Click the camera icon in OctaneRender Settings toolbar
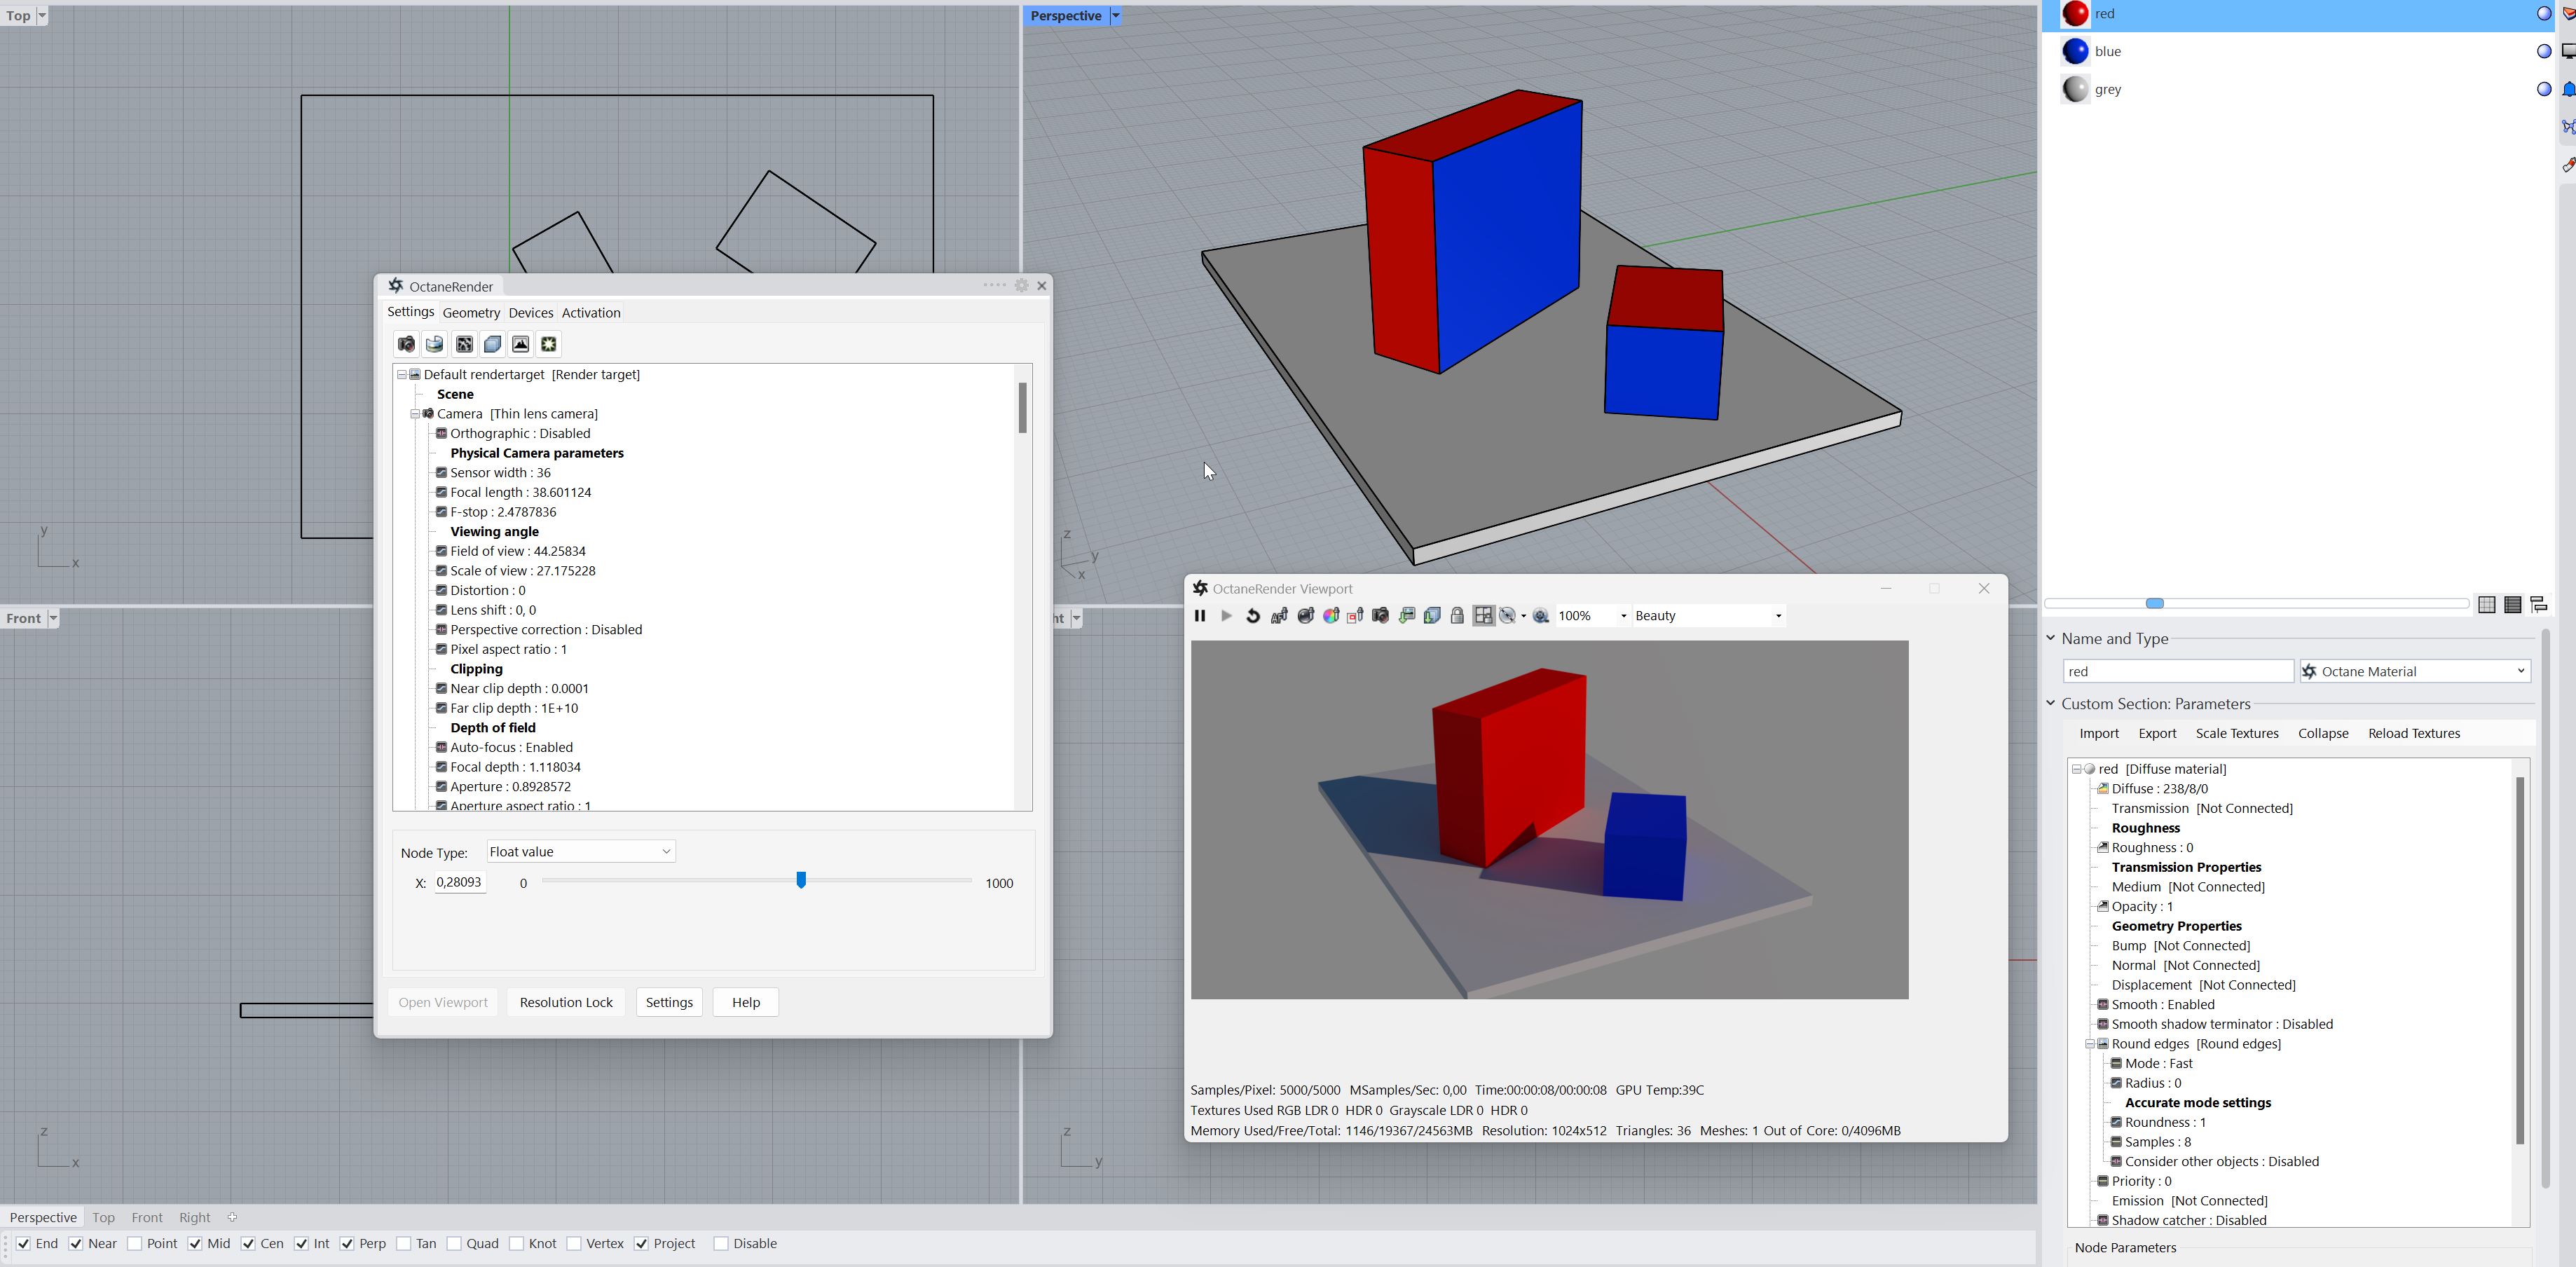 [x=406, y=344]
